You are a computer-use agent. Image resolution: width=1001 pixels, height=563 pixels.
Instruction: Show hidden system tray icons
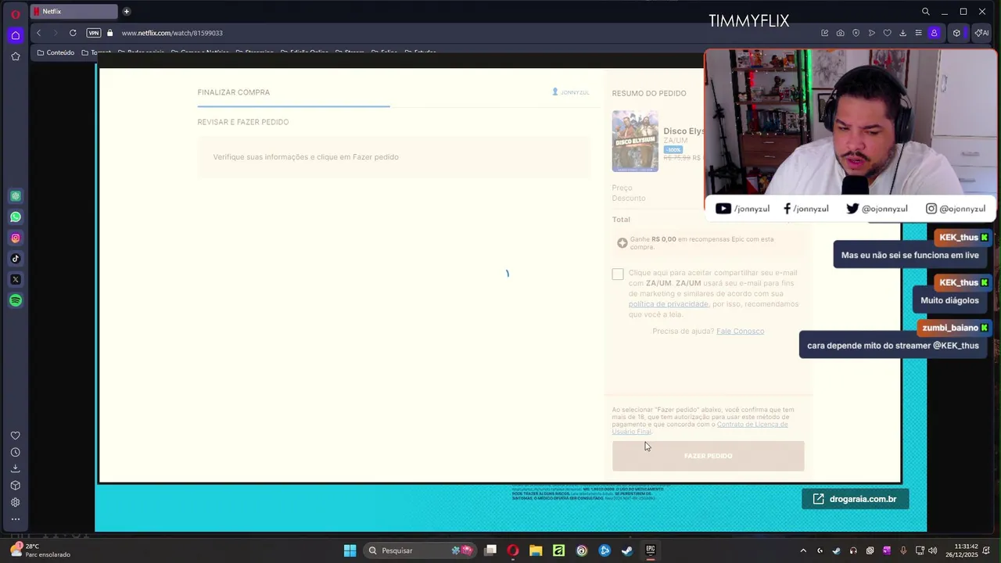pos(803,550)
